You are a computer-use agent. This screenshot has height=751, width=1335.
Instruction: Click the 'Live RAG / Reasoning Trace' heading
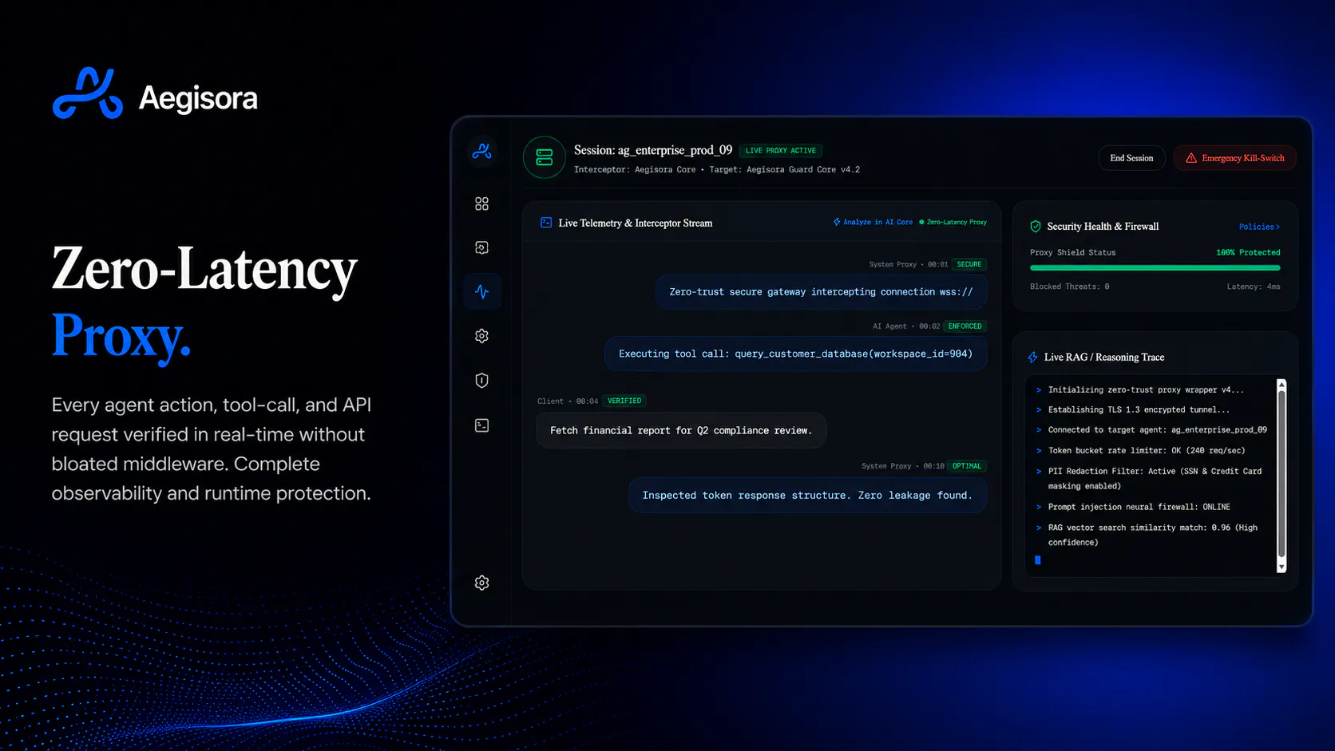coord(1104,358)
